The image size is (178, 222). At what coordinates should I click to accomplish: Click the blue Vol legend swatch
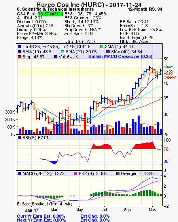click(x=56, y=57)
